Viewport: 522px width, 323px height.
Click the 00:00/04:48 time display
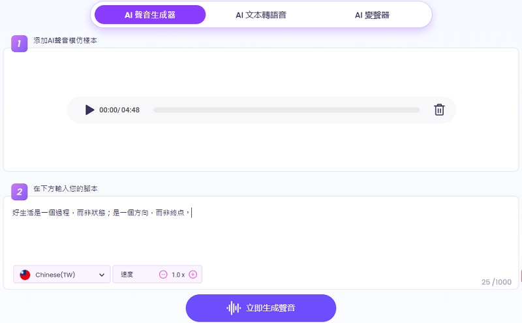119,110
